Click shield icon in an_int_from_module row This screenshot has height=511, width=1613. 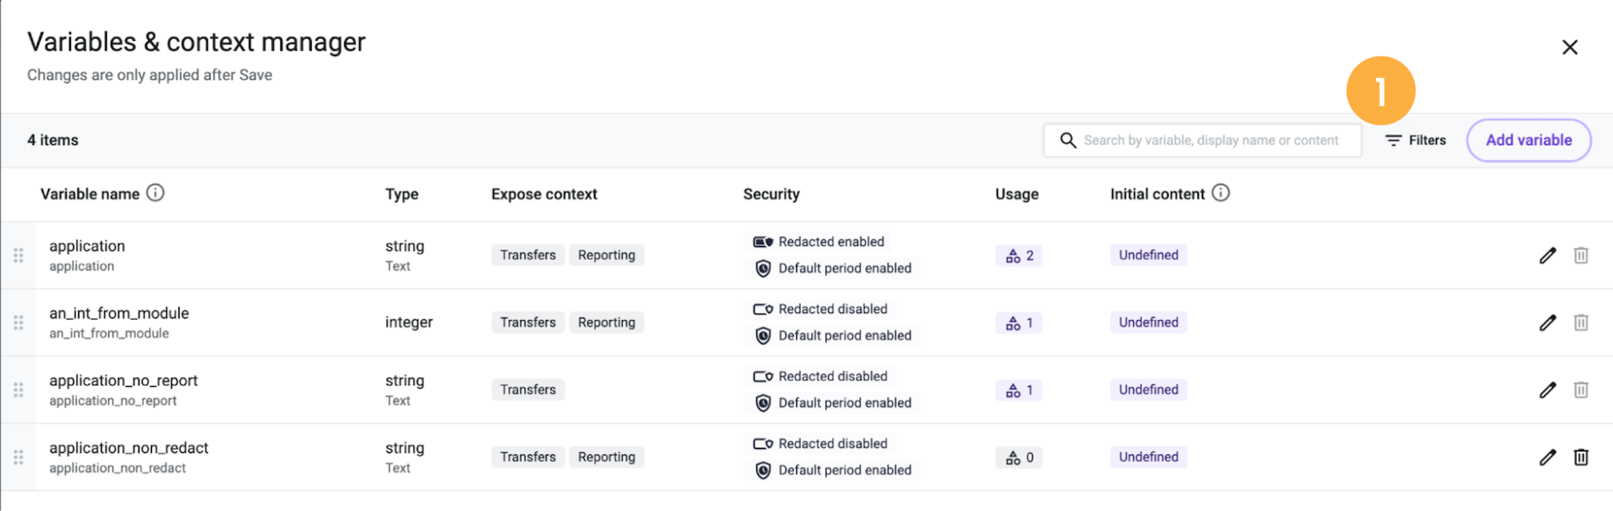tap(763, 336)
